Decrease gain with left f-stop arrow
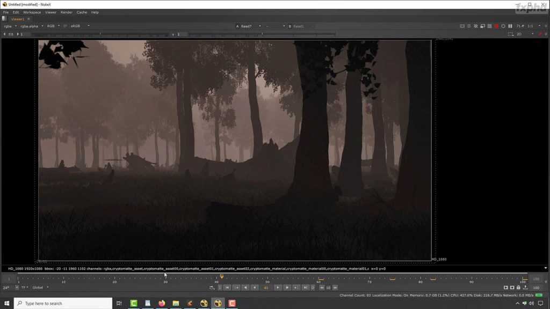The width and height of the screenshot is (550, 309). coord(4,34)
